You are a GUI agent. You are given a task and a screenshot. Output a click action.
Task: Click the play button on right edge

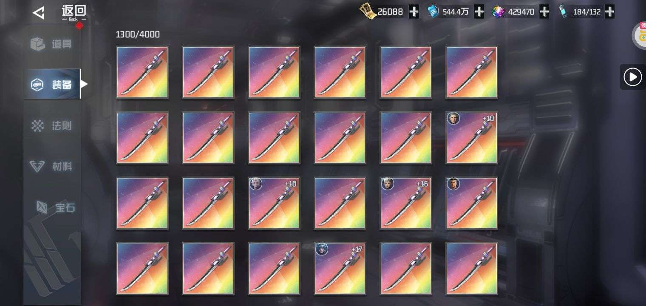coord(632,77)
